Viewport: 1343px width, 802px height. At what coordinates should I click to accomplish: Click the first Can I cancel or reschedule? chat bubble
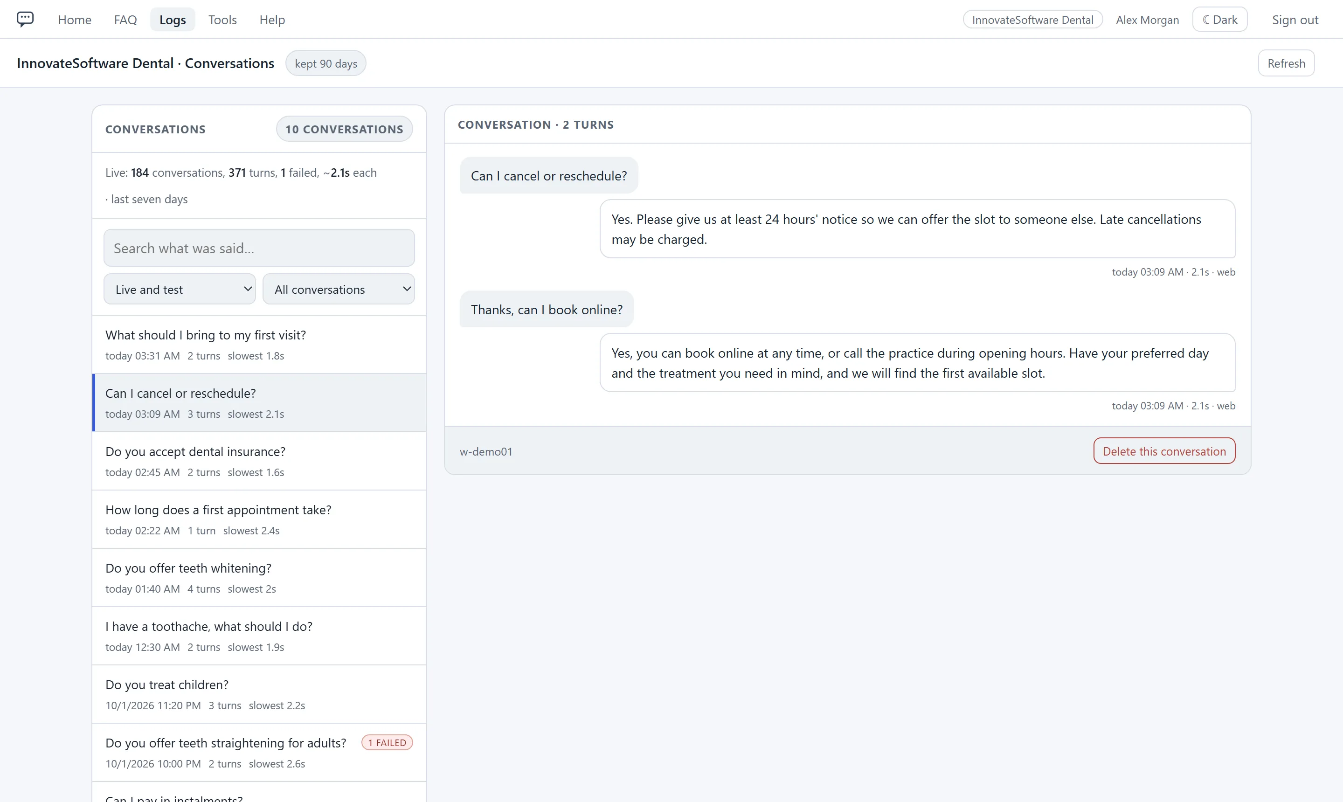(x=548, y=176)
